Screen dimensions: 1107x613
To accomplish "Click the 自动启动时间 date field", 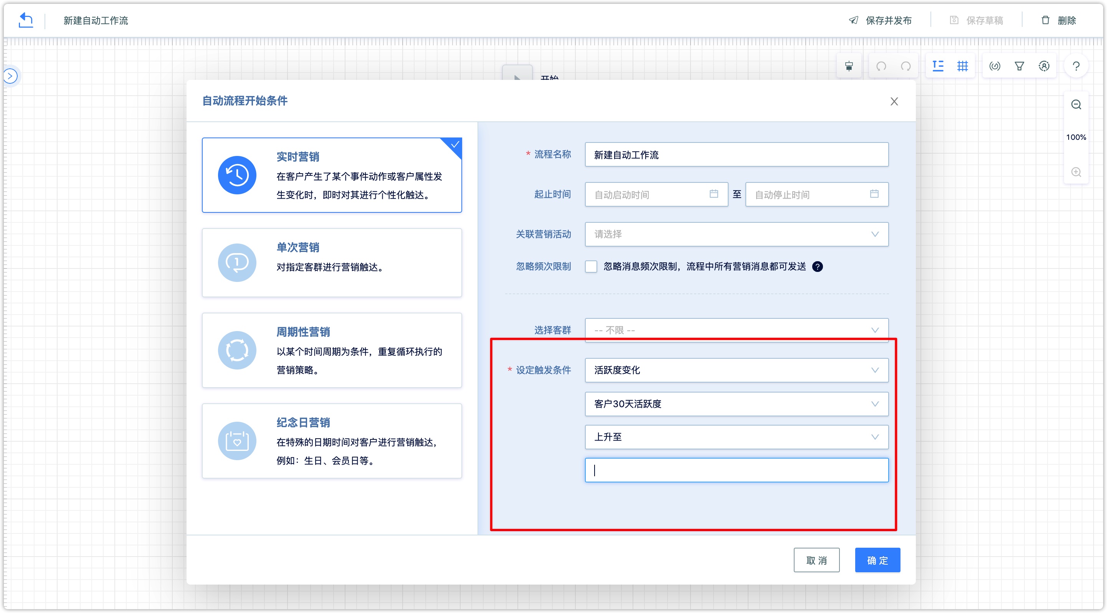I will coord(656,194).
